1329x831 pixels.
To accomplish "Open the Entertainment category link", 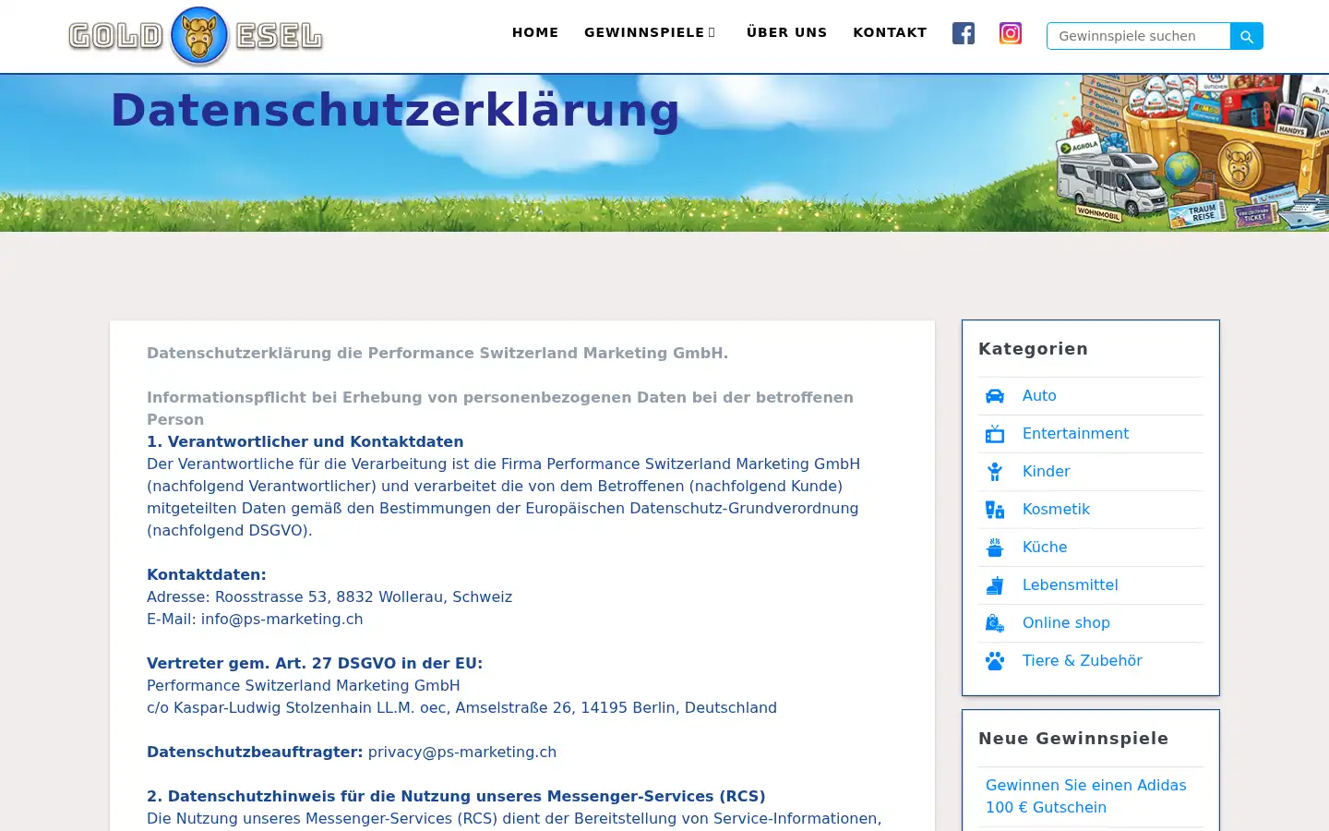I will coord(1075,434).
